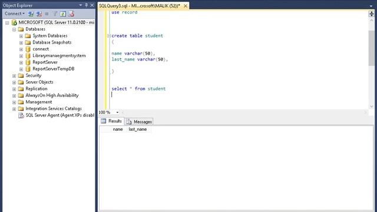Click the Refresh icon in Object Explorer
Image resolution: width=377 pixels, height=212 pixels.
coord(63,14)
